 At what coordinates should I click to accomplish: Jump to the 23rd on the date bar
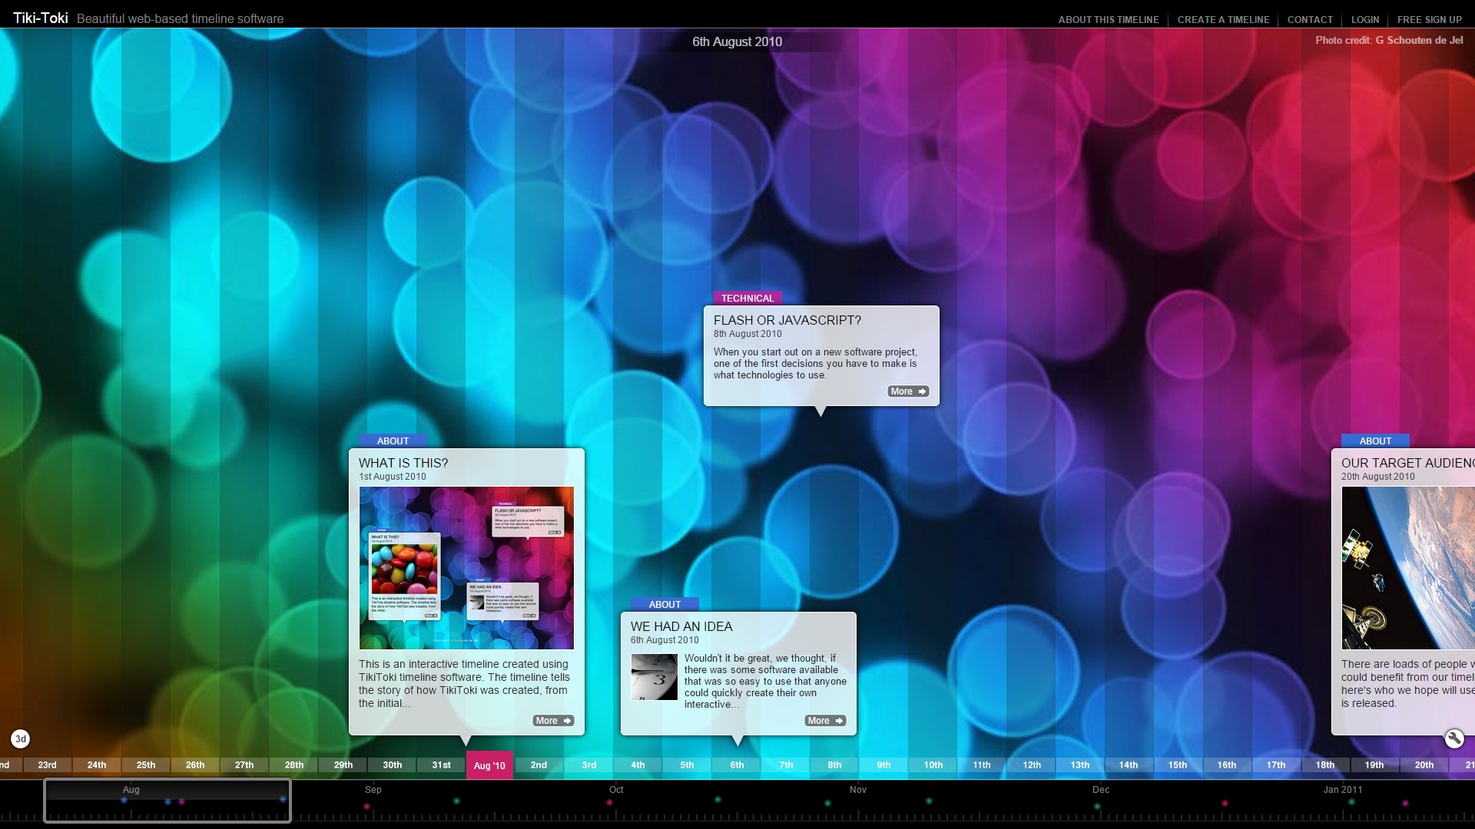pos(48,765)
